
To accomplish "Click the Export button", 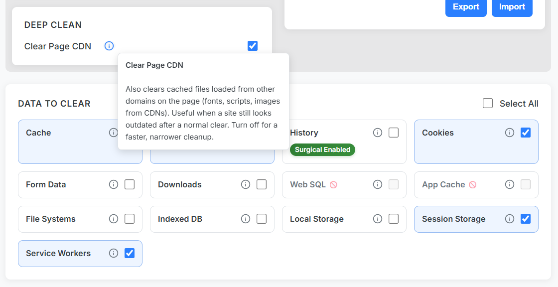I will click(x=466, y=7).
